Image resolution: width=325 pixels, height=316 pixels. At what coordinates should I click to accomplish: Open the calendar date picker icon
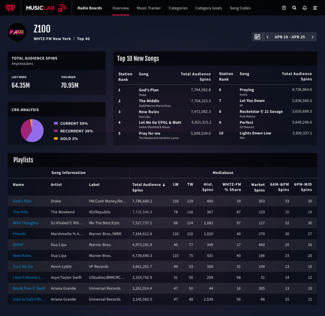257,37
